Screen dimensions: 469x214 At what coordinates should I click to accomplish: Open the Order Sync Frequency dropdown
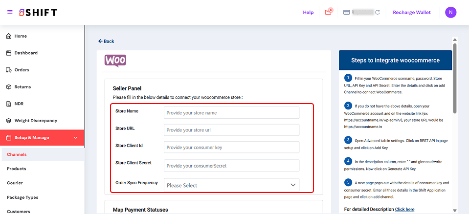(231, 185)
